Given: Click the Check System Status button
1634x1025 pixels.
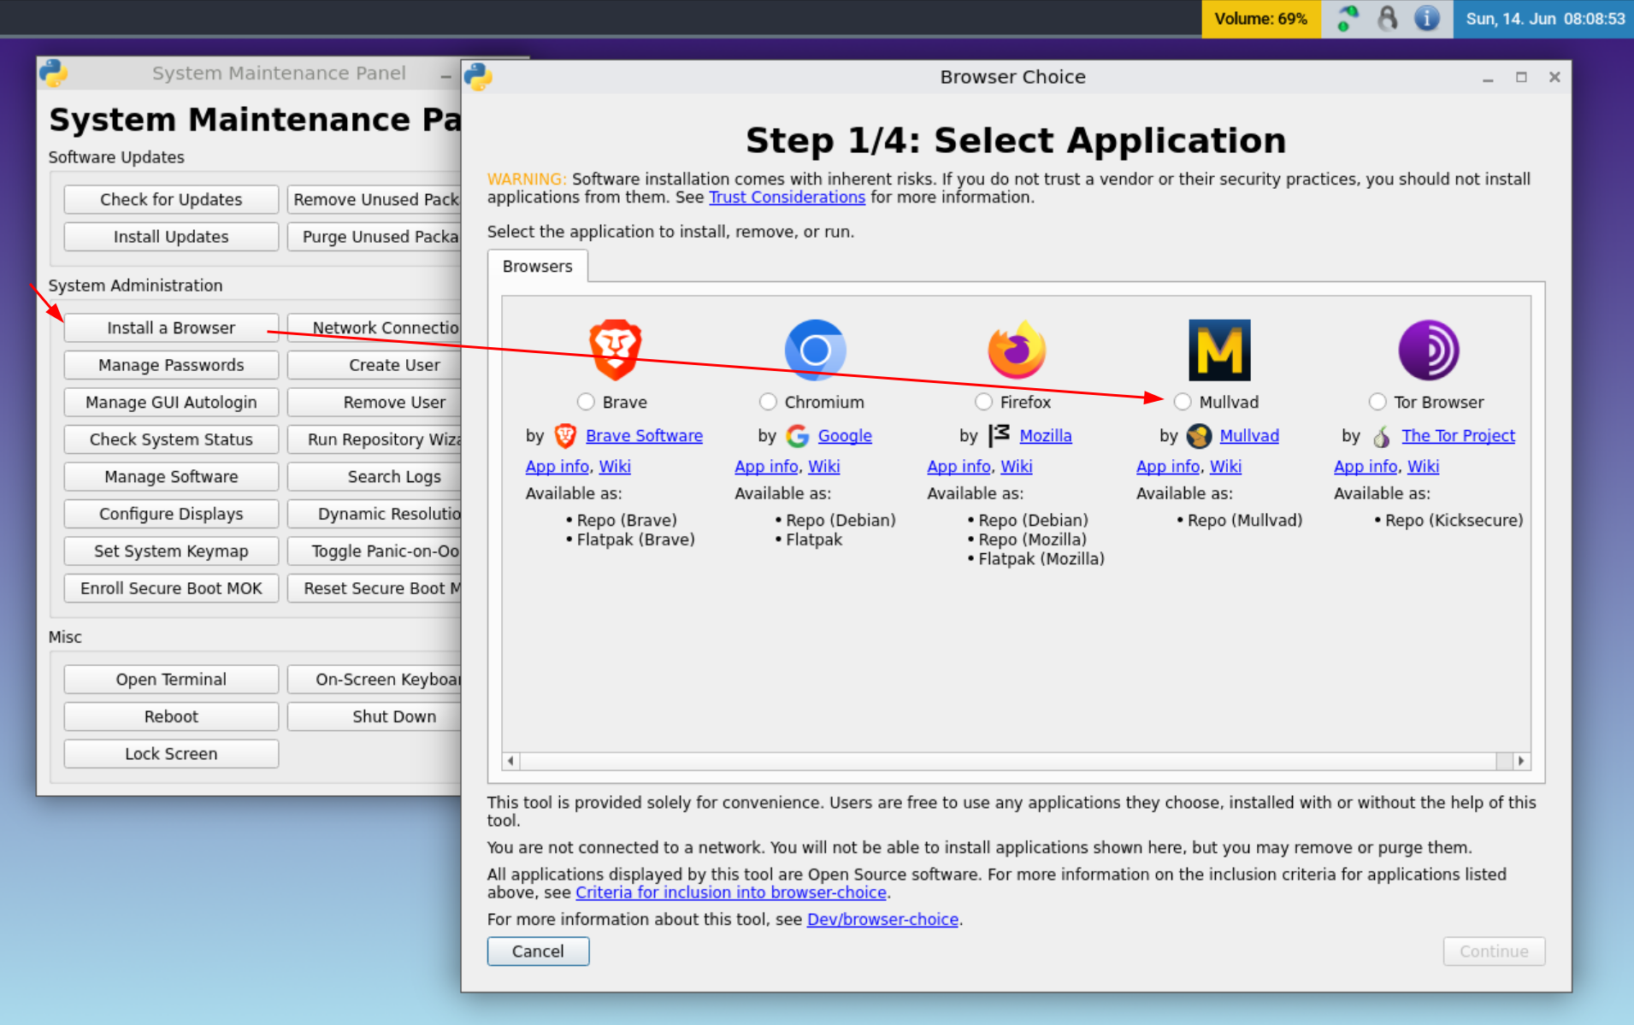Looking at the screenshot, I should point(171,439).
